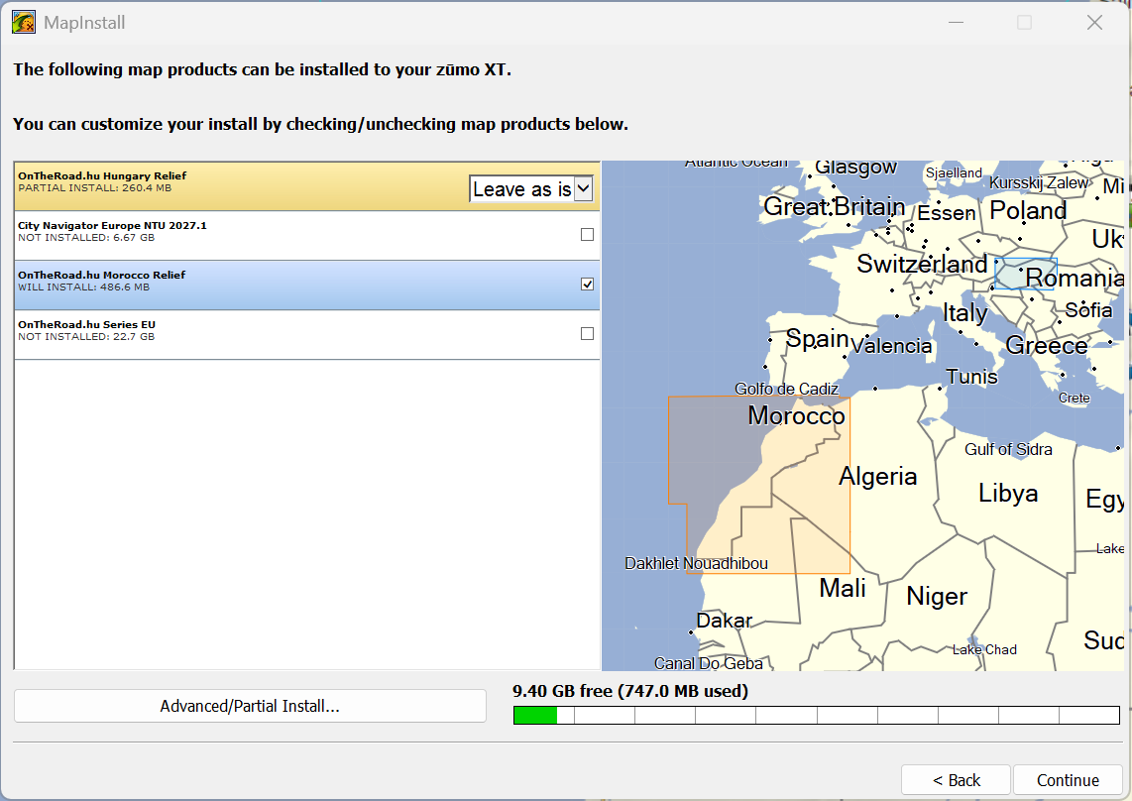1132x801 pixels.
Task: Go Back to the previous step
Action: coord(956,780)
